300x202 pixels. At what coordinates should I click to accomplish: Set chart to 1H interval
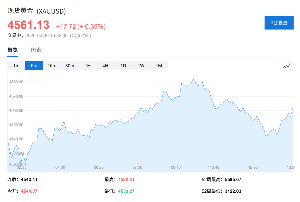point(88,66)
